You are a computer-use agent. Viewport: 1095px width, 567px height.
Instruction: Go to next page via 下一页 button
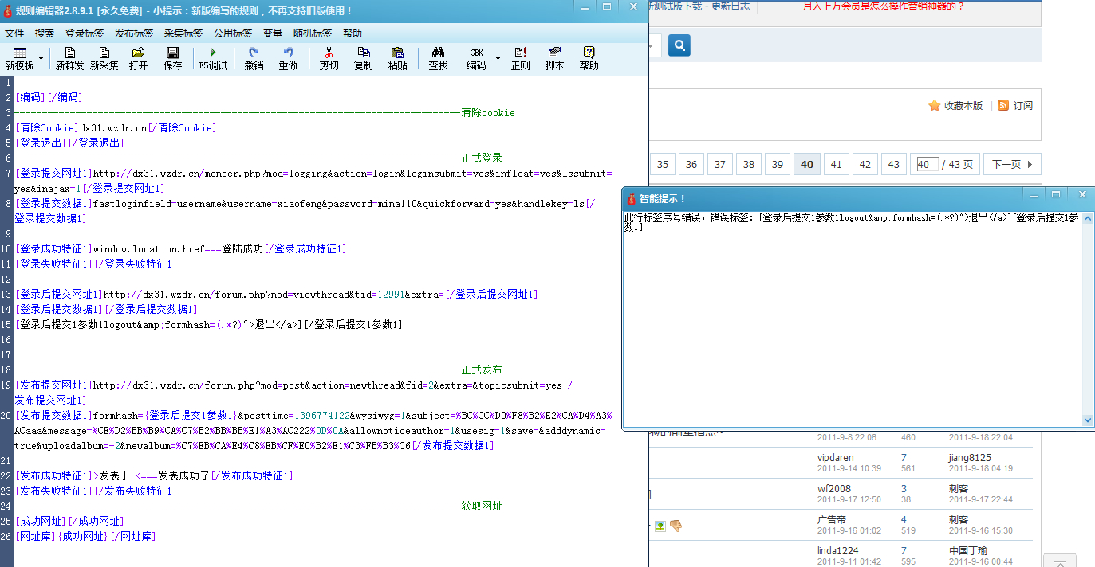coord(1011,163)
